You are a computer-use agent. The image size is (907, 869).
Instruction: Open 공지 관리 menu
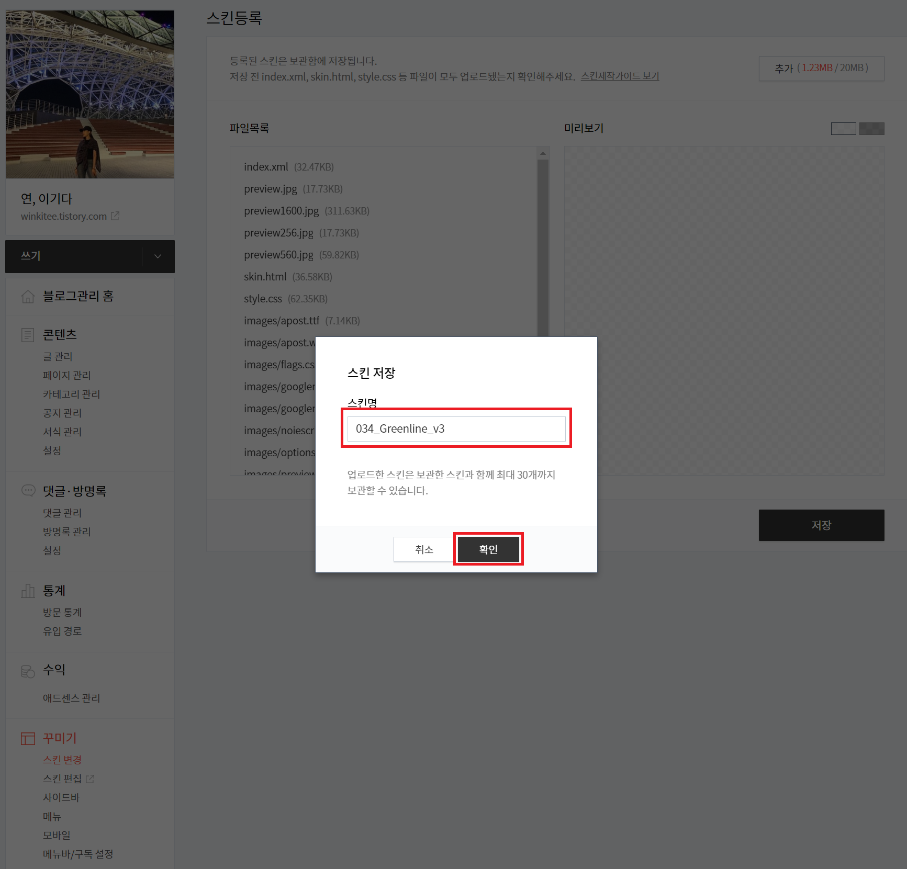[x=62, y=413]
